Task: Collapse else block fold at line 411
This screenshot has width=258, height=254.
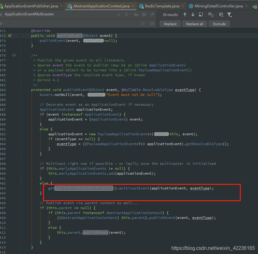Action: click(x=21, y=228)
